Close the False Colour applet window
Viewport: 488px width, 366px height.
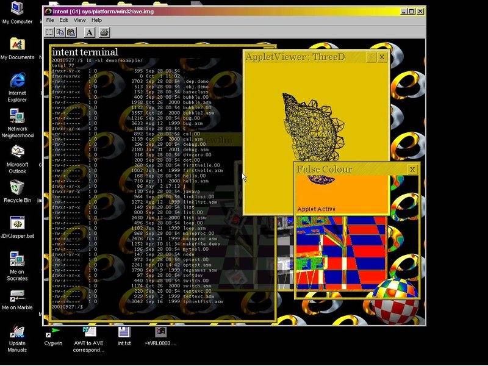[x=412, y=169]
